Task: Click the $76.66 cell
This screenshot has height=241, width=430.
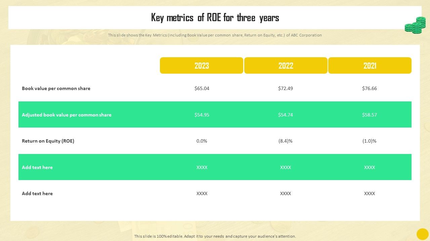Action: coord(370,88)
